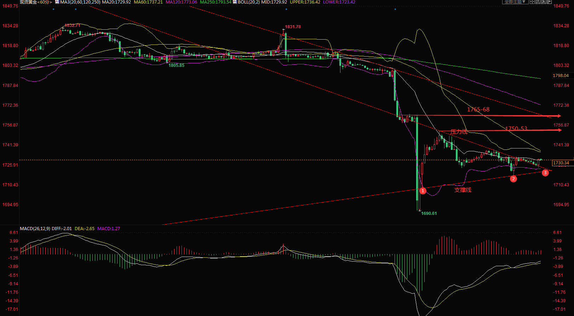Click the UPPER:1736.42 Bollinger value

pos(305,2)
